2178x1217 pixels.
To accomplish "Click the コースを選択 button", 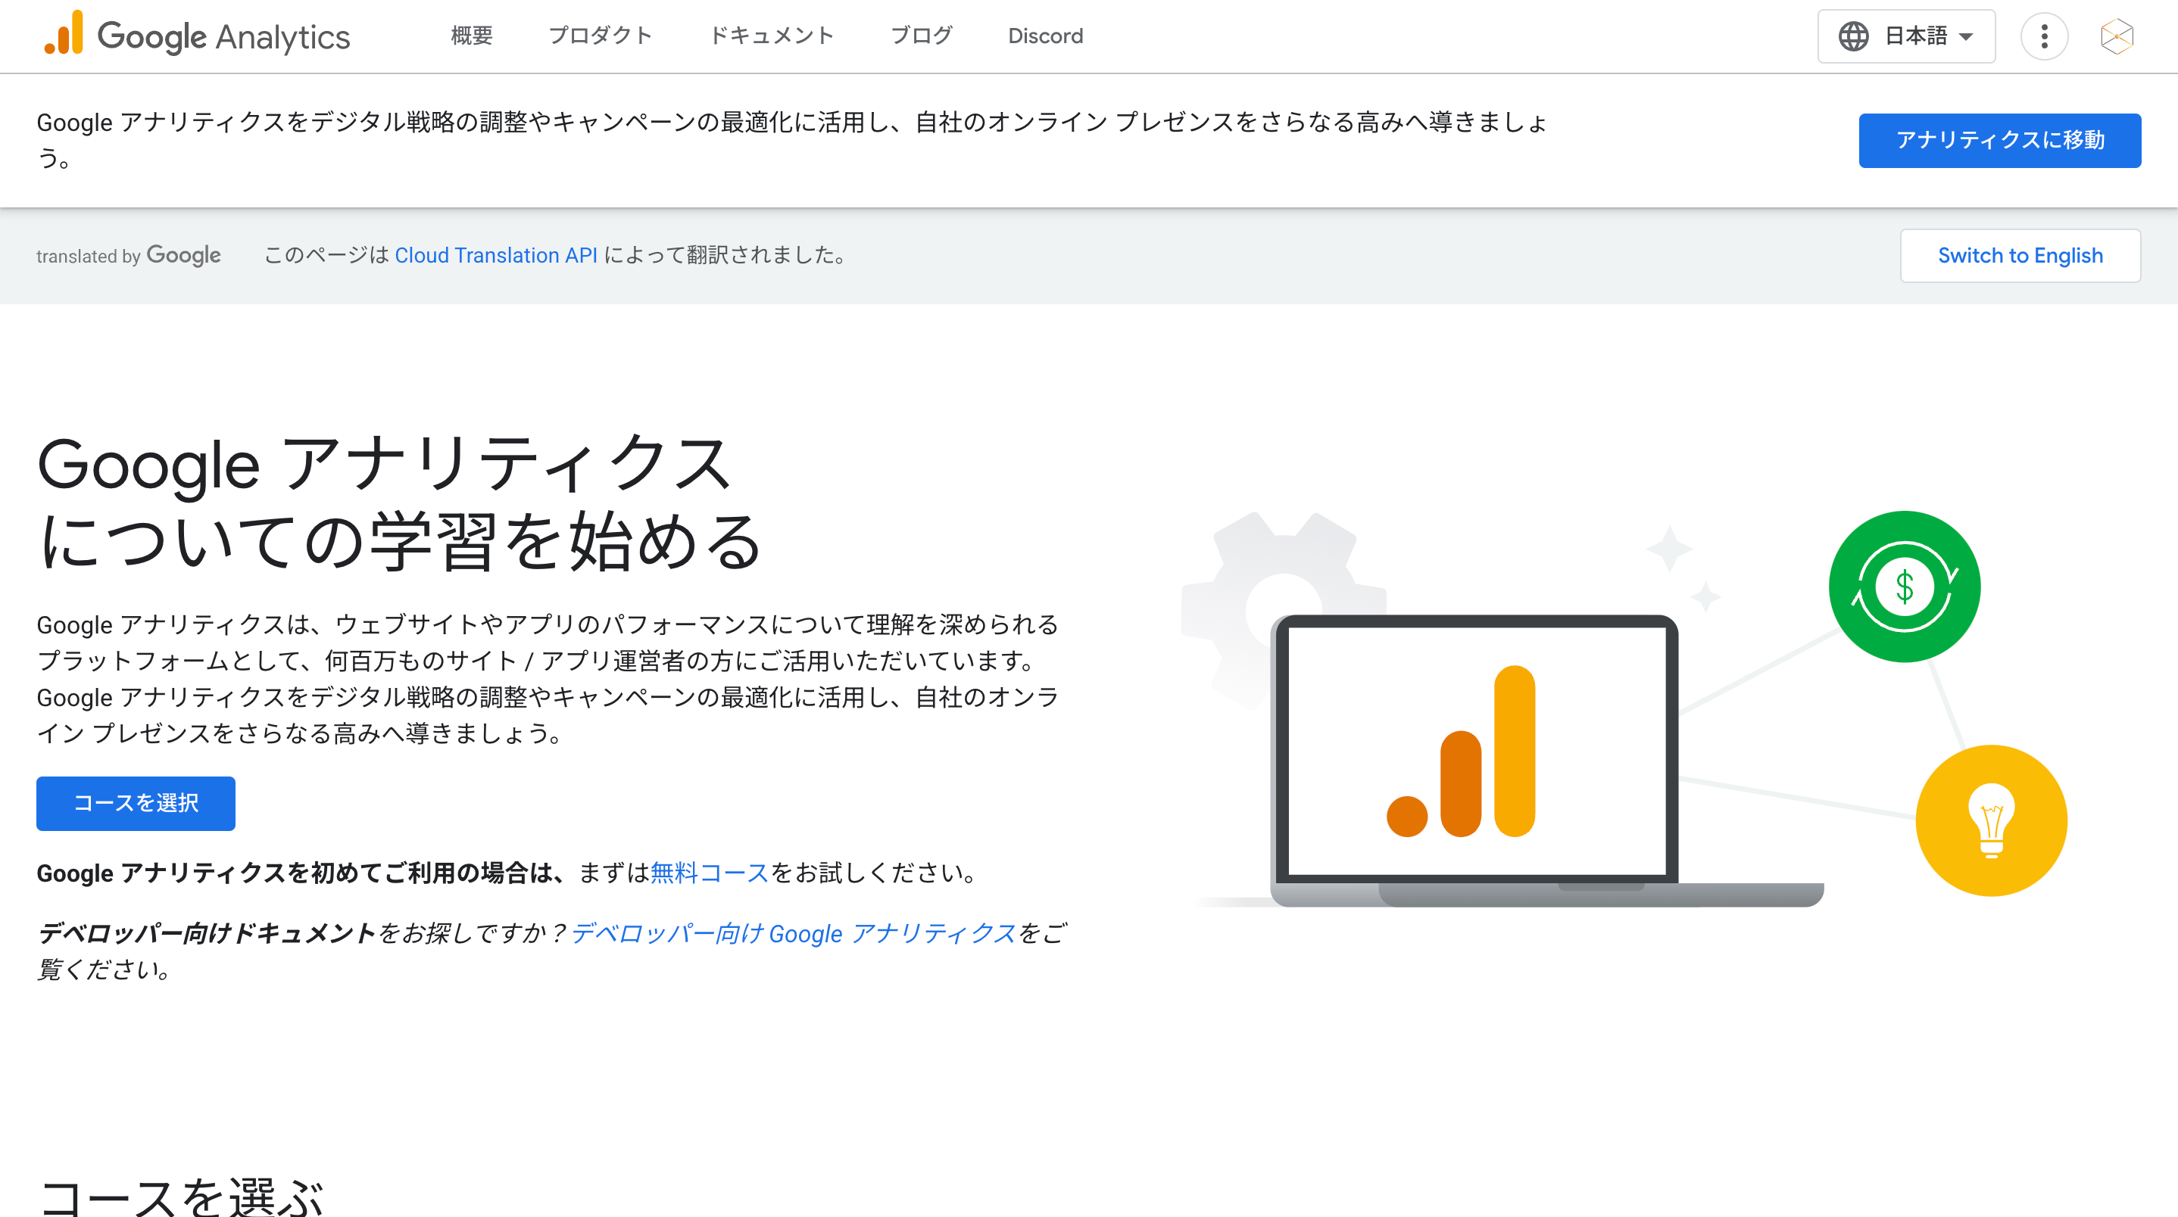I will coord(136,803).
